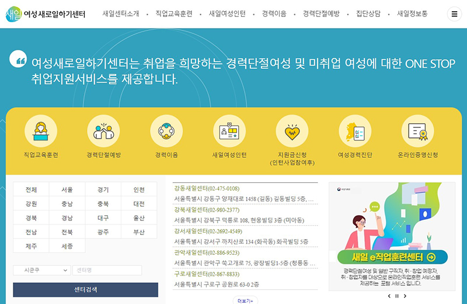The image size is (467, 304).
Task: Expand the 시군구 dropdown
Action: 41,270
